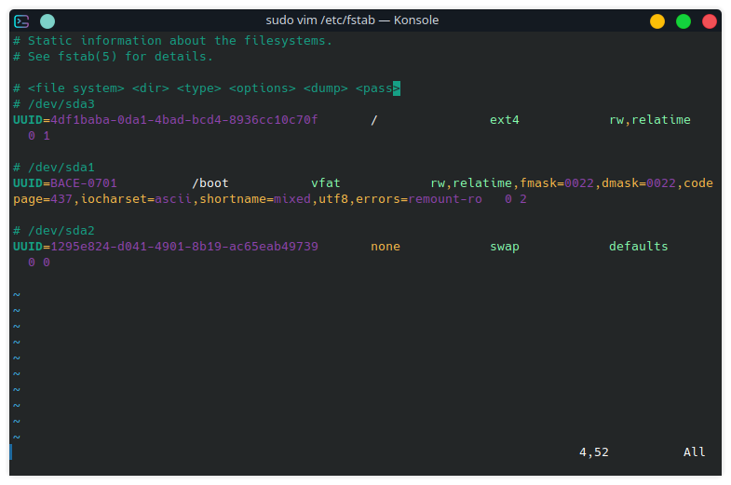Minimize the window with the yellow button
731x485 pixels.
[657, 20]
